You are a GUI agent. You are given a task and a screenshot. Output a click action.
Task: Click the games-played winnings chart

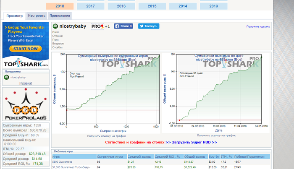(106, 93)
